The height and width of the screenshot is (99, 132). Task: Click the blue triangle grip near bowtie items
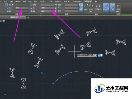coord(42,73)
